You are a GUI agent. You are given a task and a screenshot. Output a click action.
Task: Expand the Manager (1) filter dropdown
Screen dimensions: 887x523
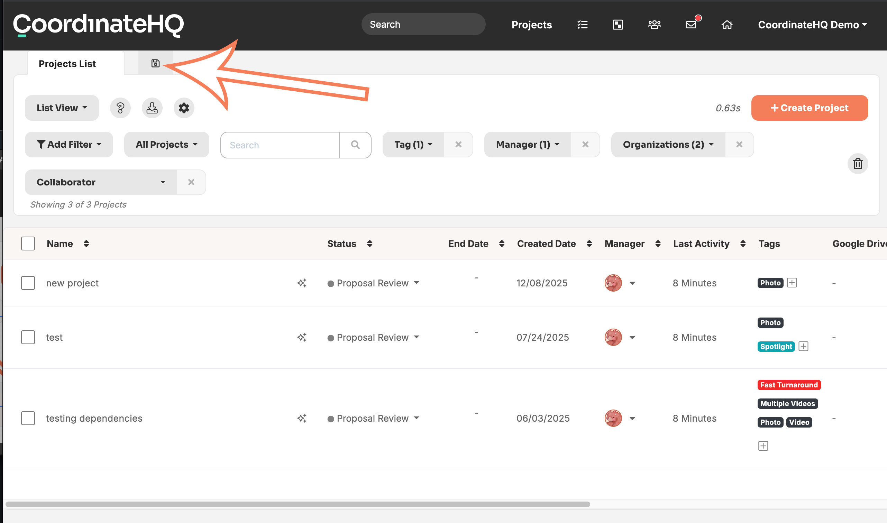click(x=528, y=145)
